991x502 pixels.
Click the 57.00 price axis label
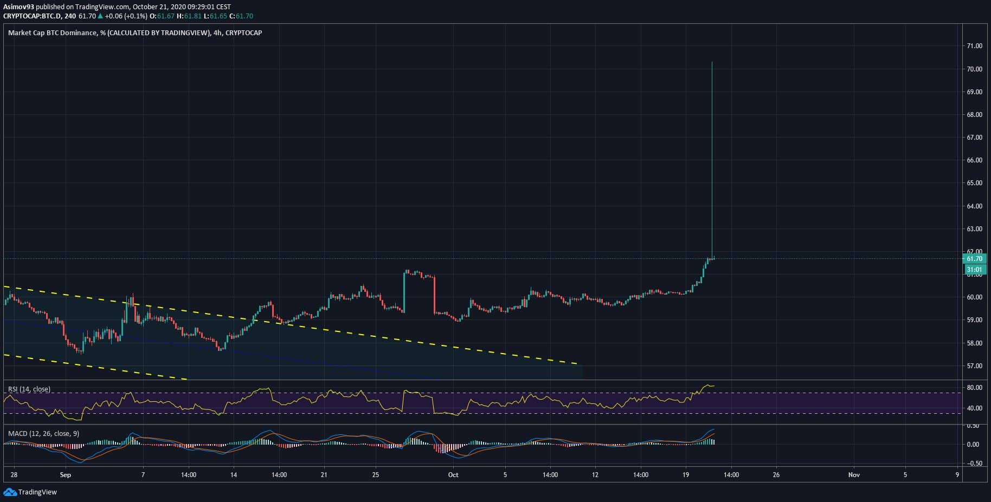click(x=974, y=366)
